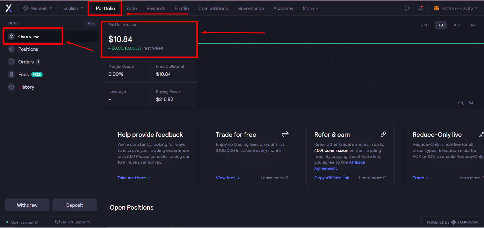Click the Withdraw button

click(x=27, y=205)
